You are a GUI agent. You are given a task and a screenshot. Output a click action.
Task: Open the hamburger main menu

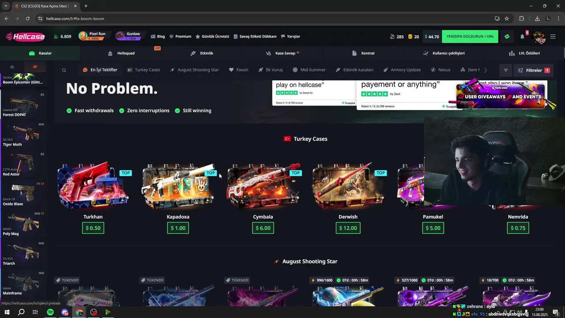point(553,37)
